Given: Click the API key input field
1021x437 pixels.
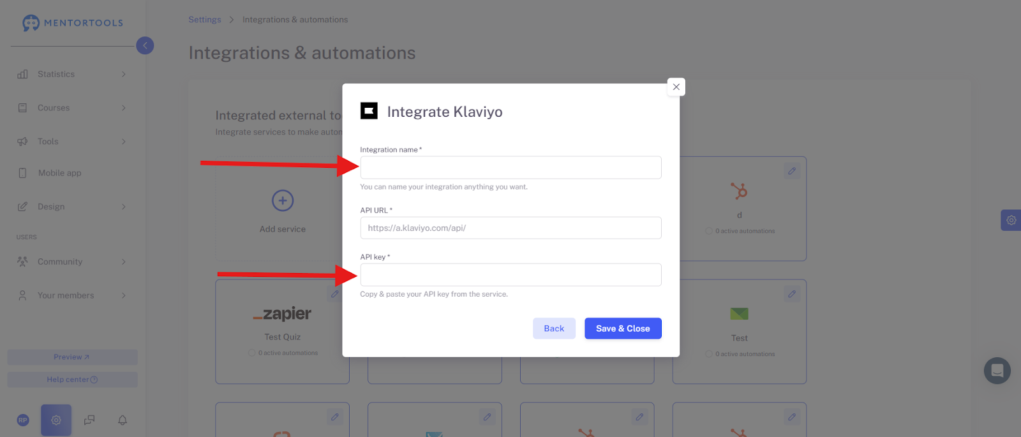Looking at the screenshot, I should coord(511,275).
